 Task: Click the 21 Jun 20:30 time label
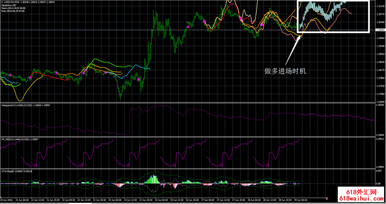pos(52,200)
